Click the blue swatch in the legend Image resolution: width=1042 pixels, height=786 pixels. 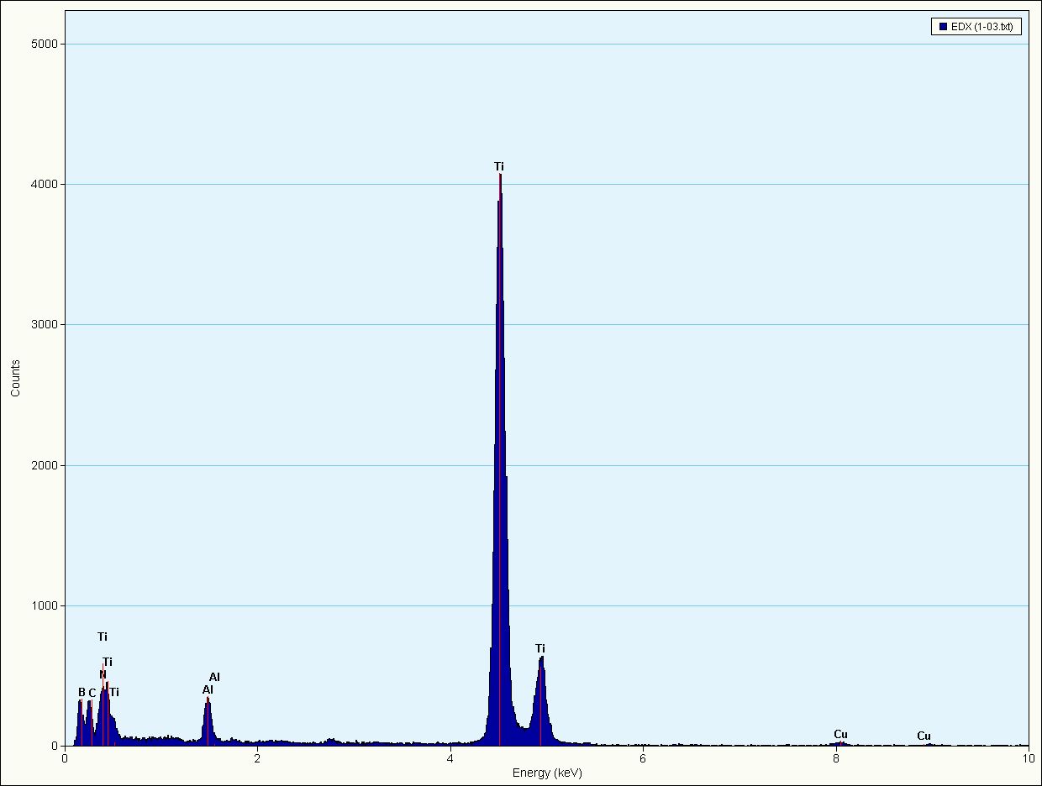click(941, 27)
